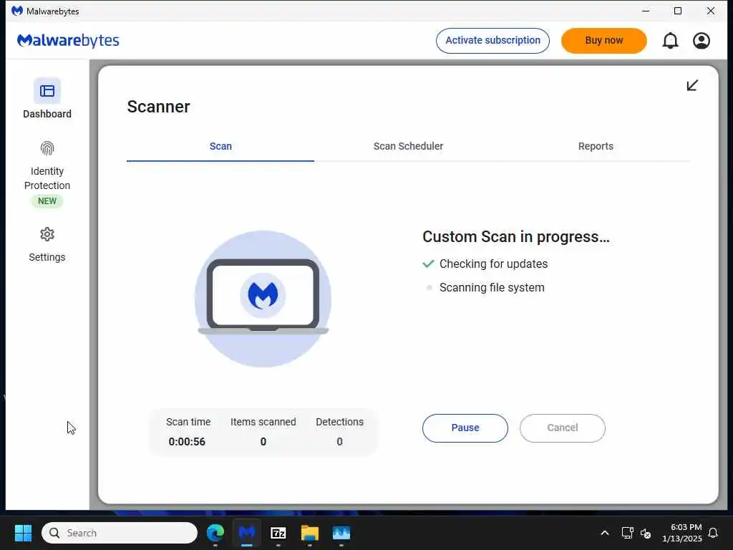Open 7-Zip from the taskbar
The width and height of the screenshot is (733, 550).
(278, 533)
